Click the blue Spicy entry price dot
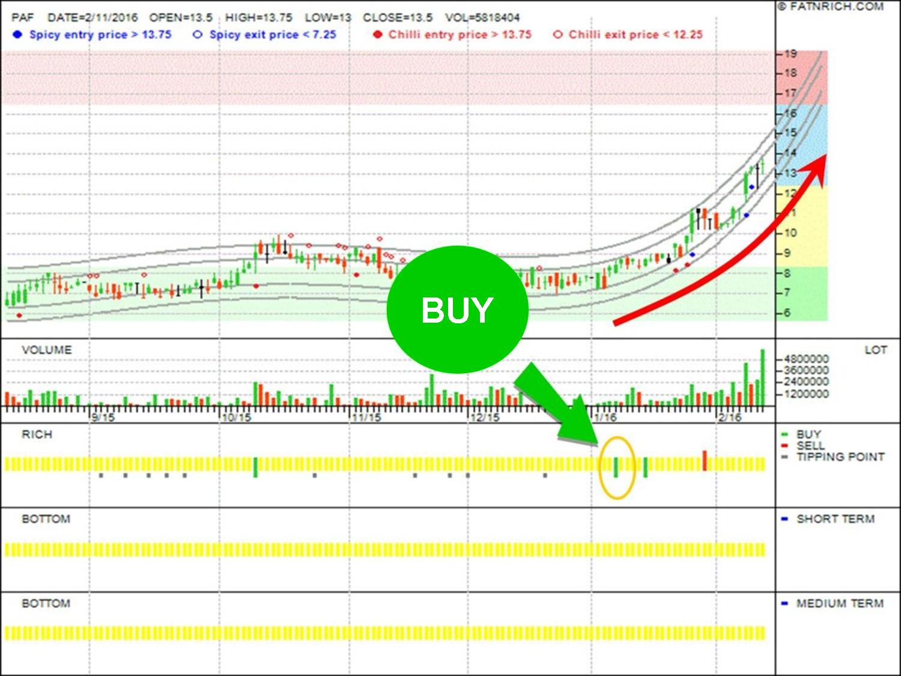Screen dimensions: 901x676 17,35
